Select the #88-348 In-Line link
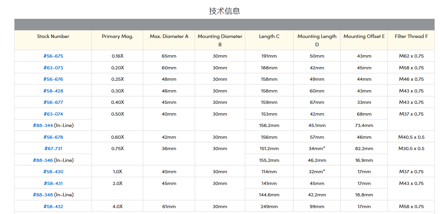This screenshot has width=440, height=214. [x=43, y=195]
